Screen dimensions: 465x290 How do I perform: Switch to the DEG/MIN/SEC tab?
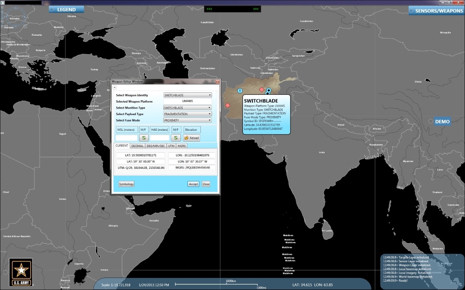point(156,146)
